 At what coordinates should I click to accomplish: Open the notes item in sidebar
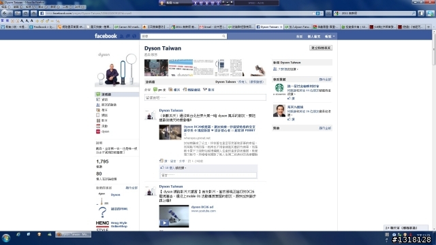coord(102,115)
